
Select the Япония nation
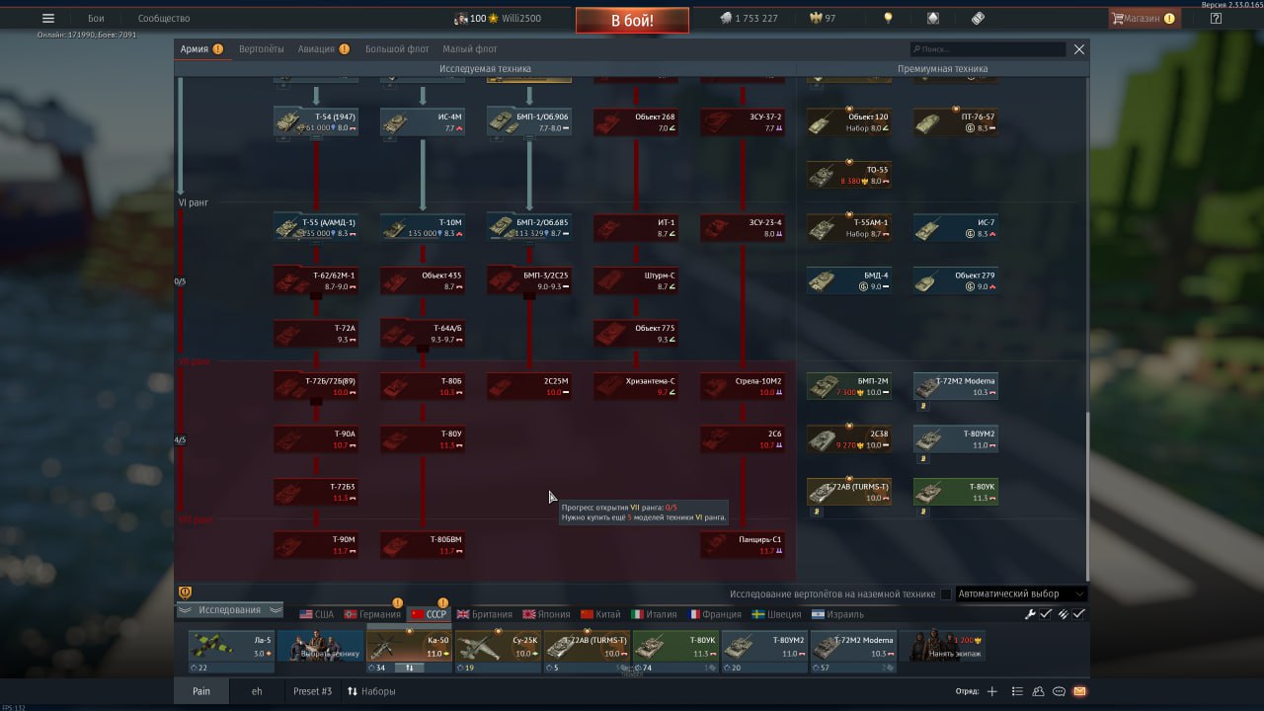click(x=546, y=614)
